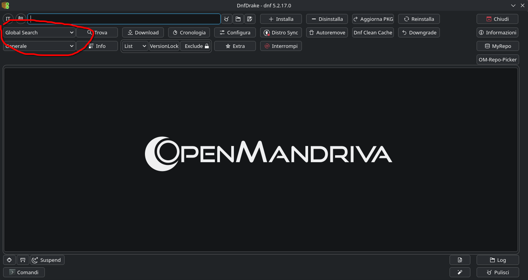The width and height of the screenshot is (528, 280).
Task: Click the magic wand icon left of Pulisci
Action: point(460,272)
